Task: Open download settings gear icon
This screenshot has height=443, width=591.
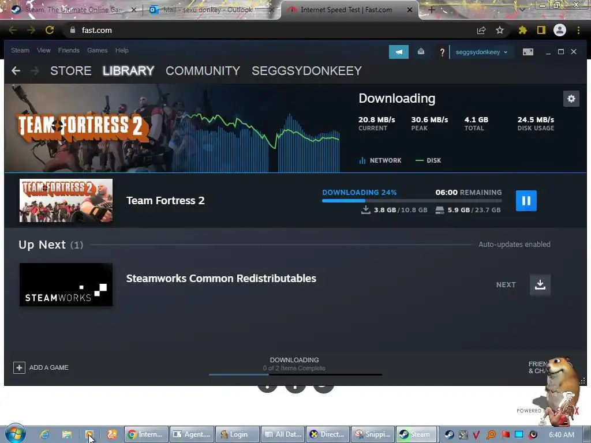Action: [x=571, y=99]
